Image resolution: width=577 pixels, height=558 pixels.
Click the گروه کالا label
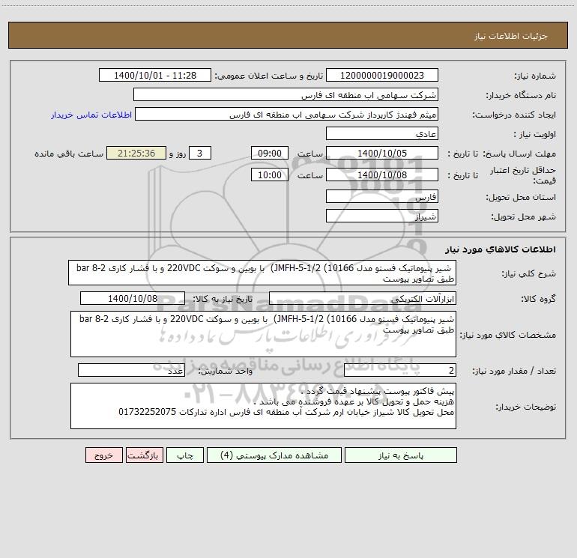(538, 299)
